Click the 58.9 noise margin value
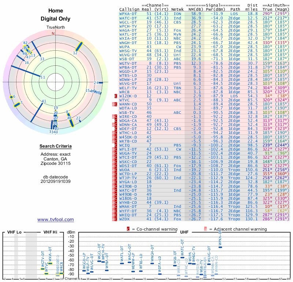293x282 pixels. 196,14
